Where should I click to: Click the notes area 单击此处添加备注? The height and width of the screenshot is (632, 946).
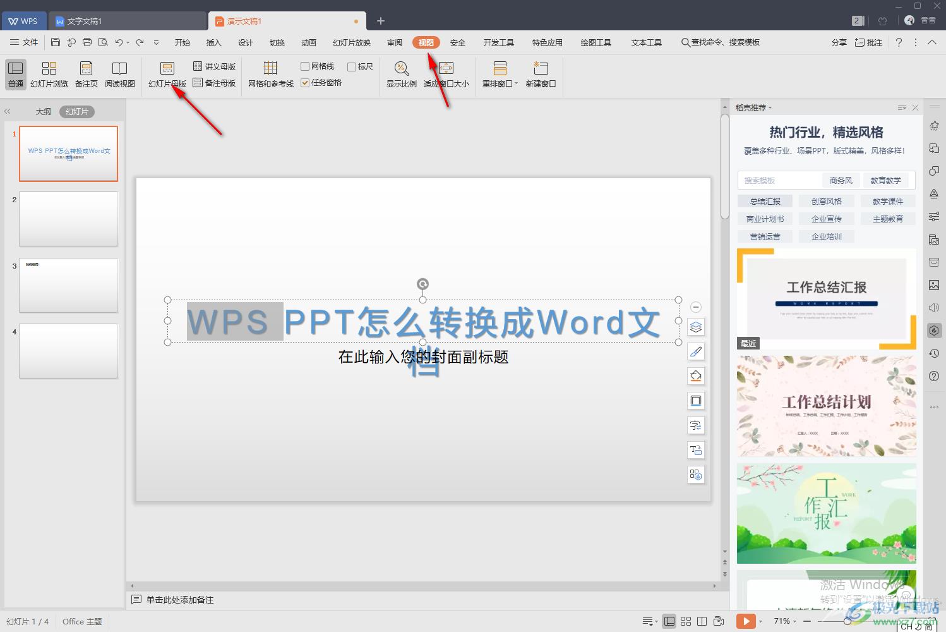[180, 600]
